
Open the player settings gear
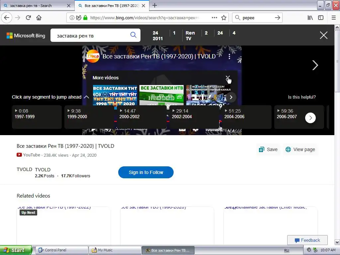pyautogui.click(x=196, y=130)
